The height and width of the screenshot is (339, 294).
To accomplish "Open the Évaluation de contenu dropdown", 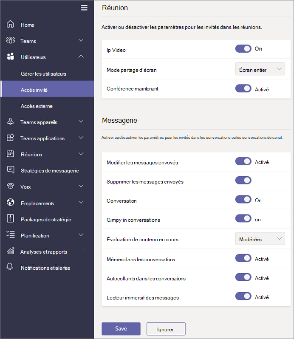I will [x=260, y=239].
